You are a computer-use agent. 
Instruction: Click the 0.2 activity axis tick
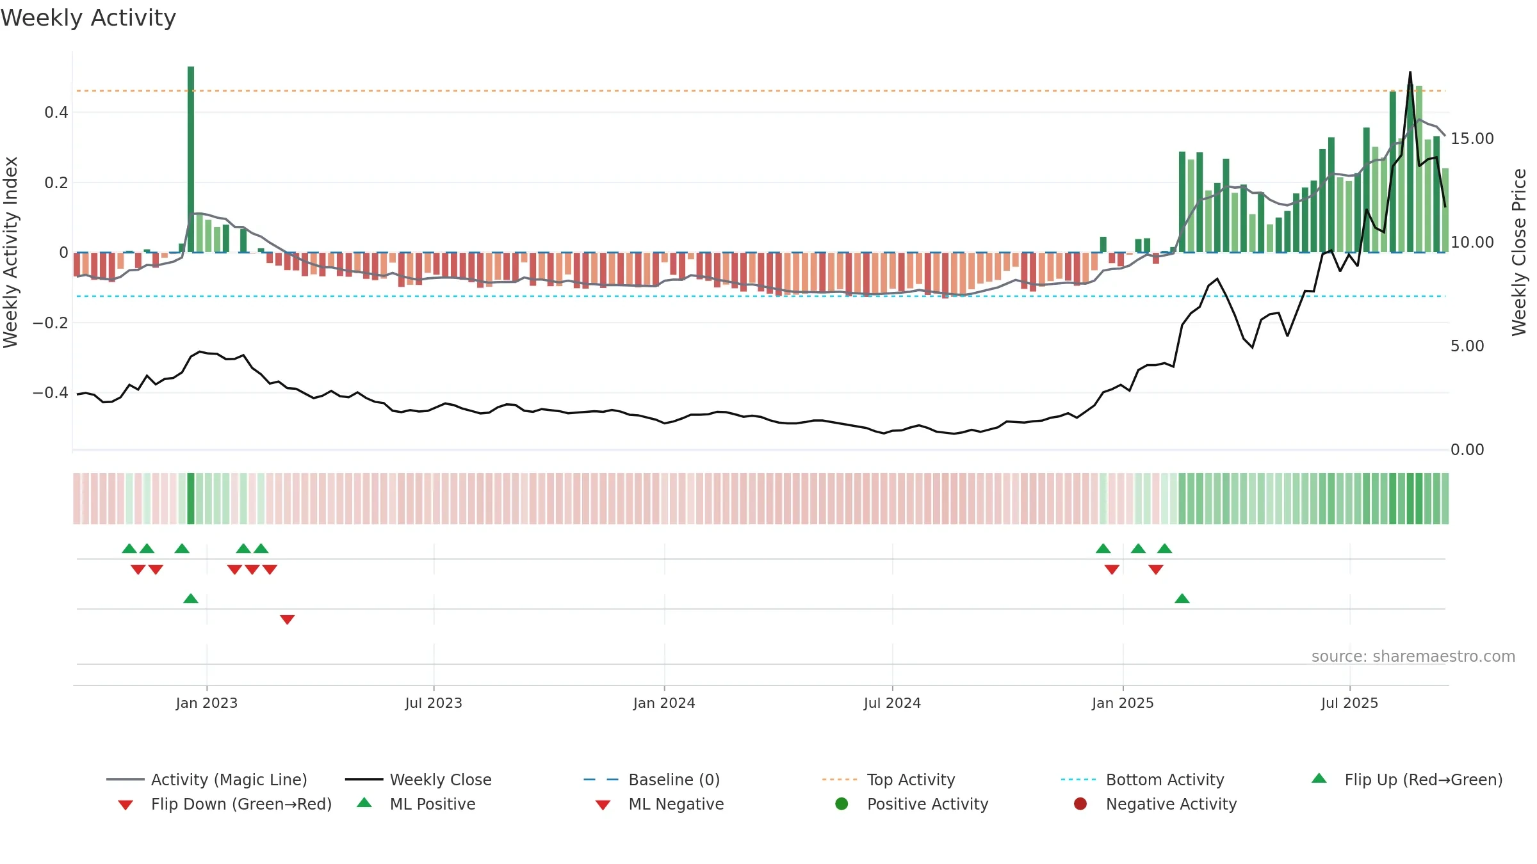[x=56, y=182]
